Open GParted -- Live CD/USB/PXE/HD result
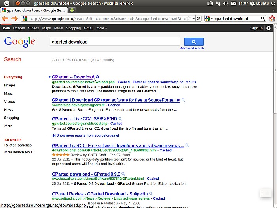The image size is (277, 208). [x=84, y=119]
